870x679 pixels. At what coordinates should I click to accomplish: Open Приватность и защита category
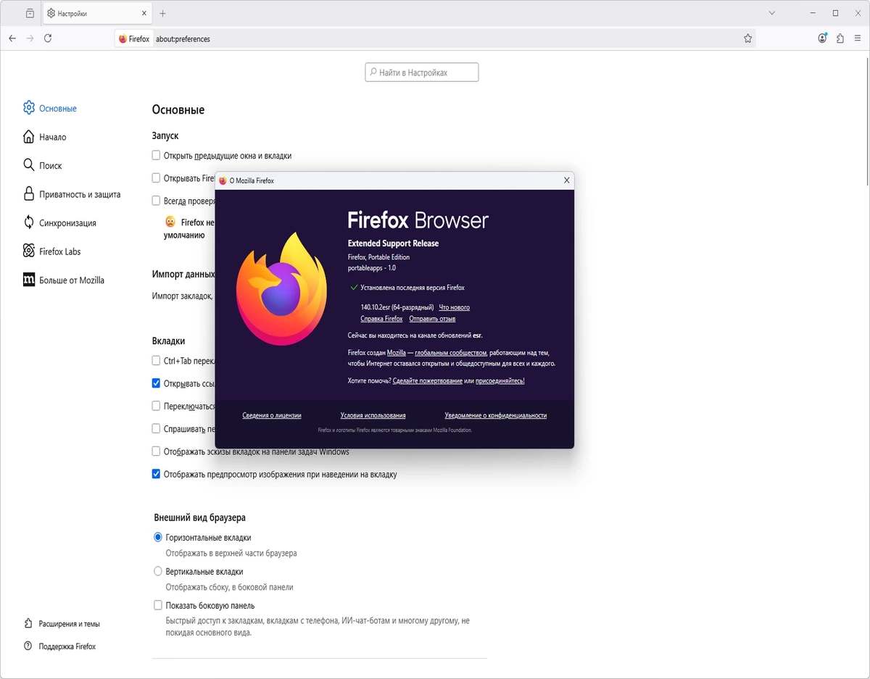tap(72, 194)
